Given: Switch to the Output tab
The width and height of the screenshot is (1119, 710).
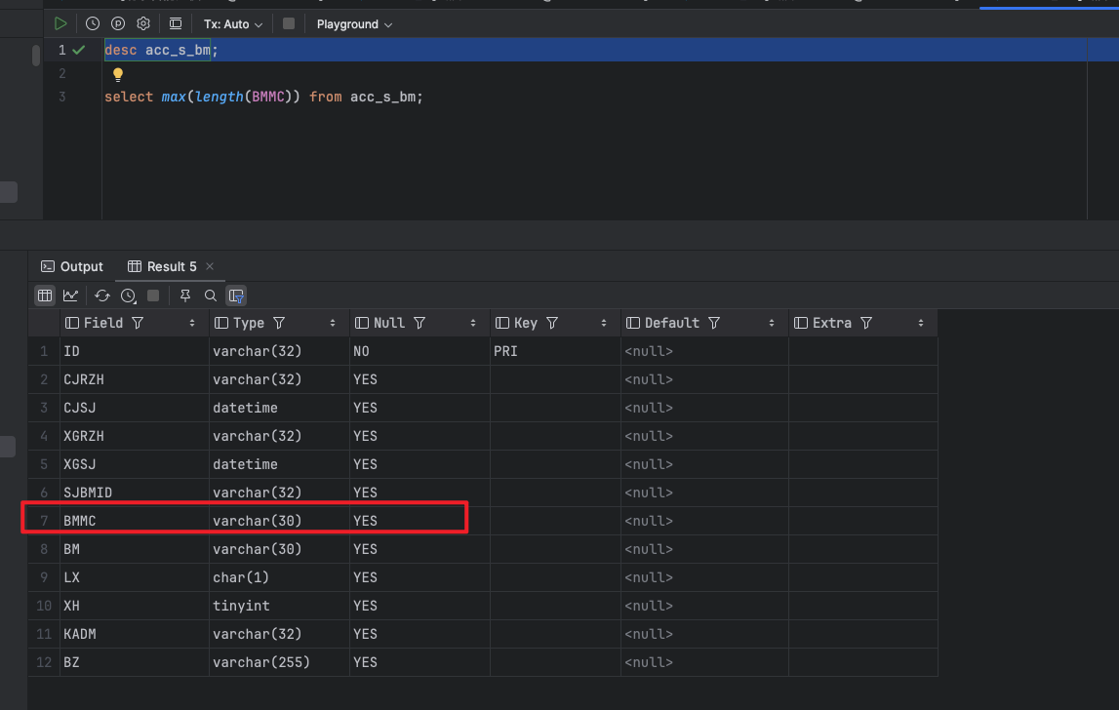Looking at the screenshot, I should 72,266.
